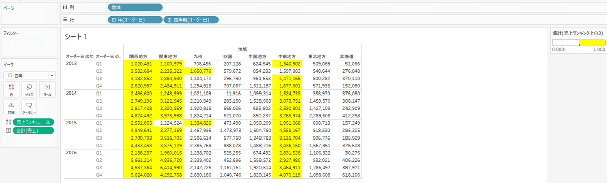The width and height of the screenshot is (607, 183).
Task: Click the 関西地方 column header
Action: pos(138,56)
